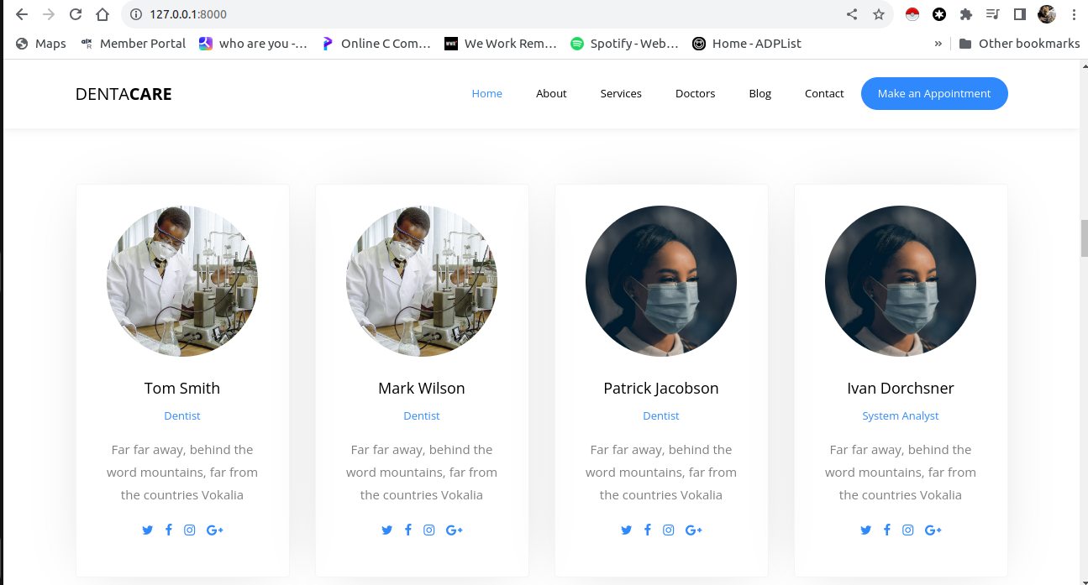Share this page from the address bar
The height and width of the screenshot is (585, 1088).
[x=852, y=14]
